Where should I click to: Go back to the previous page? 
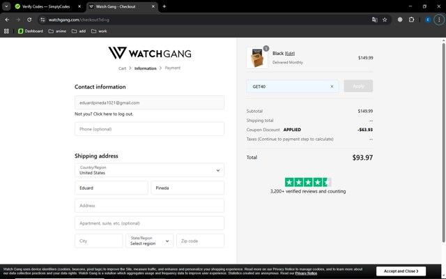7,20
